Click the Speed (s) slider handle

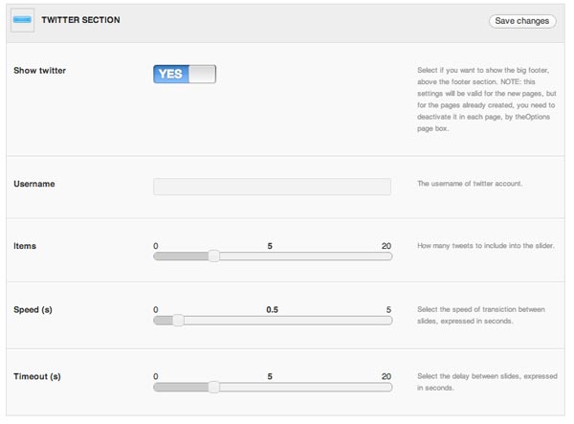tap(178, 320)
